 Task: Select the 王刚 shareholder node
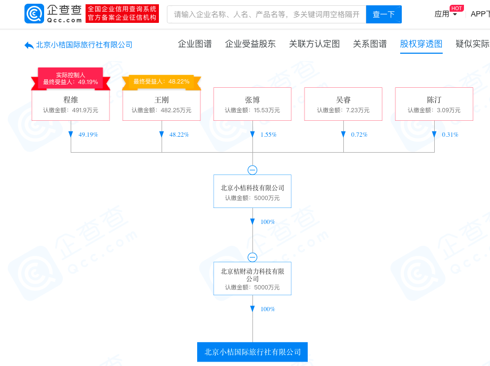click(162, 104)
